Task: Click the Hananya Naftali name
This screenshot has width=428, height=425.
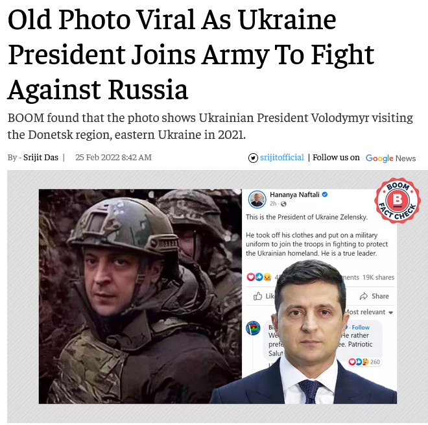Action: (294, 195)
